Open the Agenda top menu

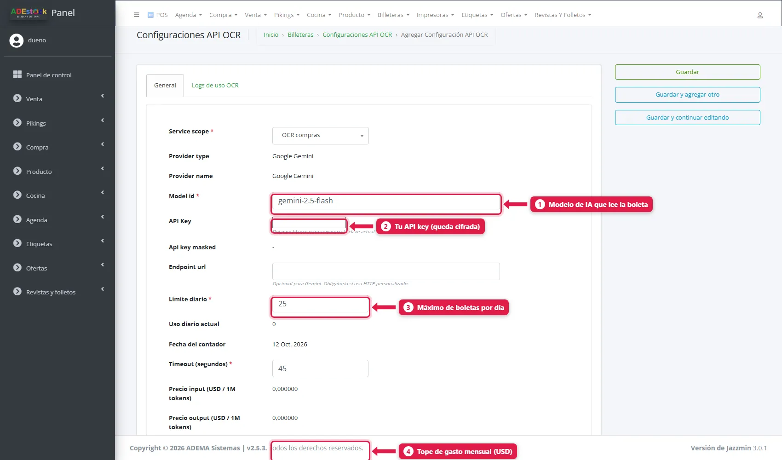(x=189, y=15)
